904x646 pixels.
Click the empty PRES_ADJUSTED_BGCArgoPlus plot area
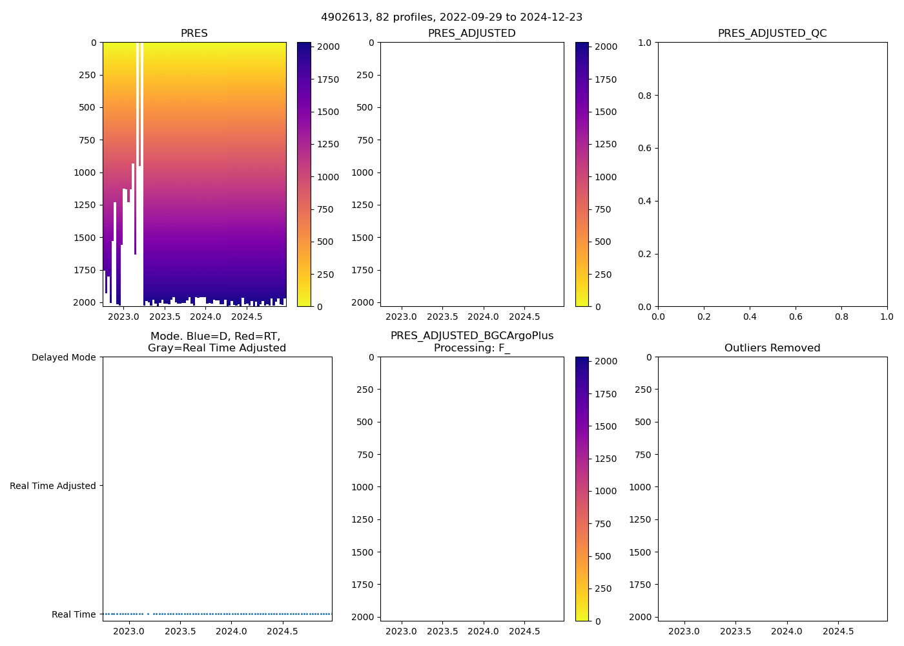pos(471,489)
